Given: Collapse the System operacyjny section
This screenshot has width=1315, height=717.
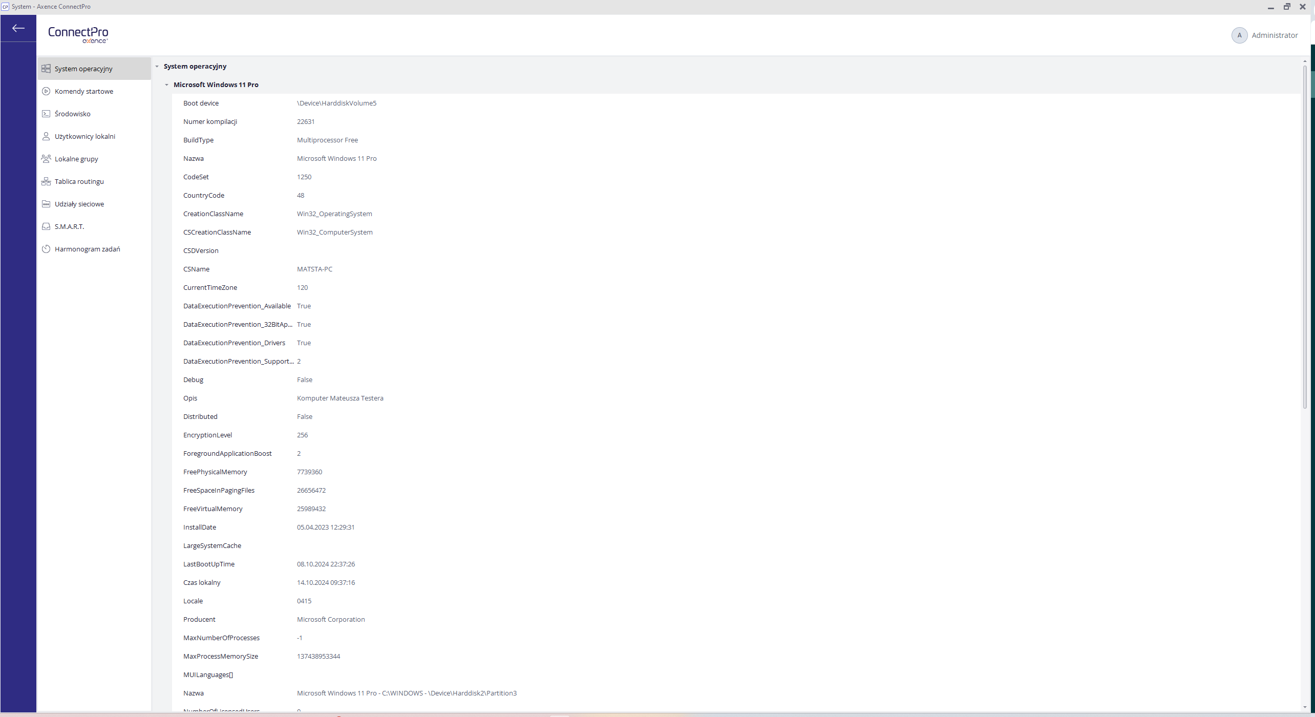Looking at the screenshot, I should 157,67.
